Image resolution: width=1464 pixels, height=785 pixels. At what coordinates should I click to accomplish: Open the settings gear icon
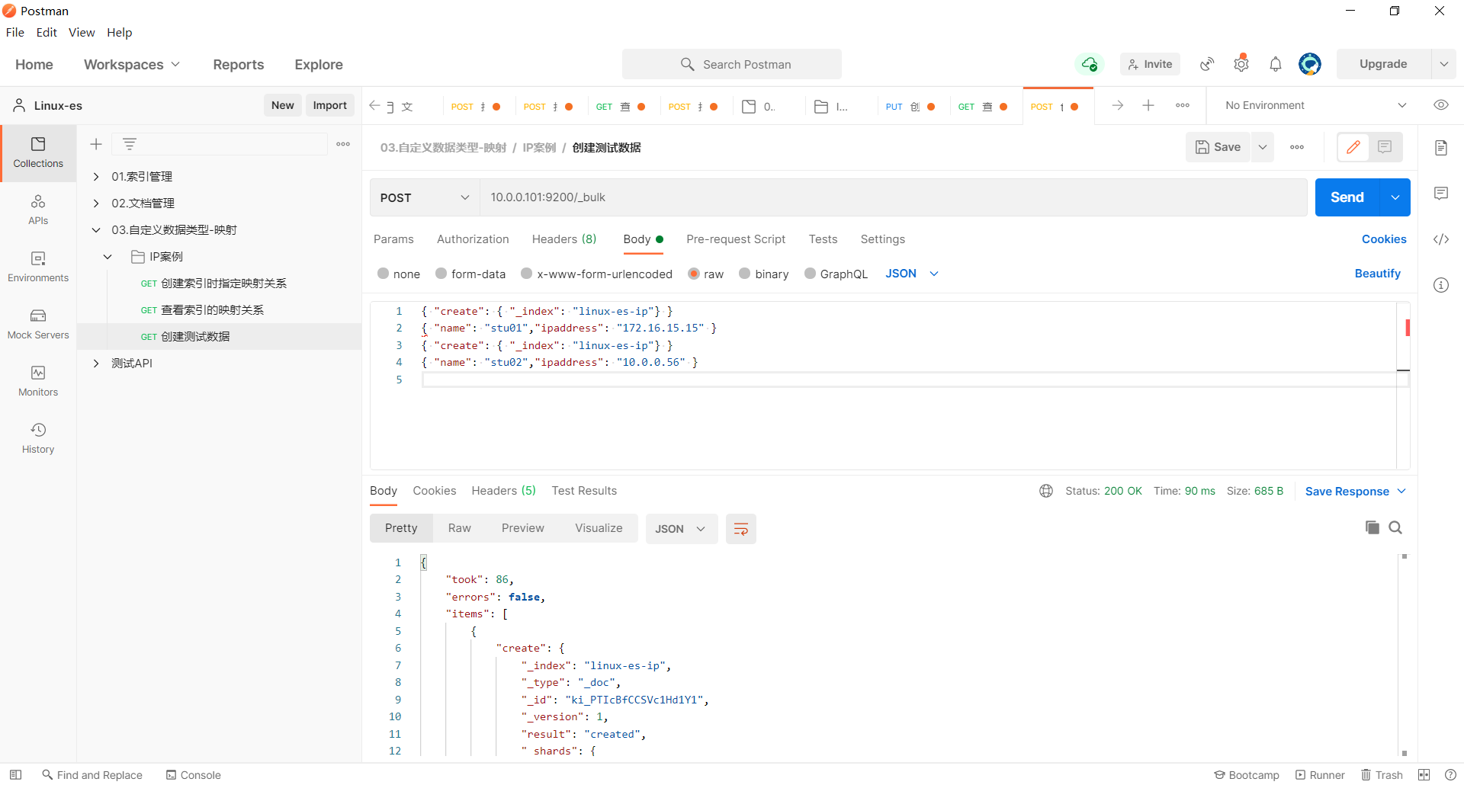(x=1241, y=65)
